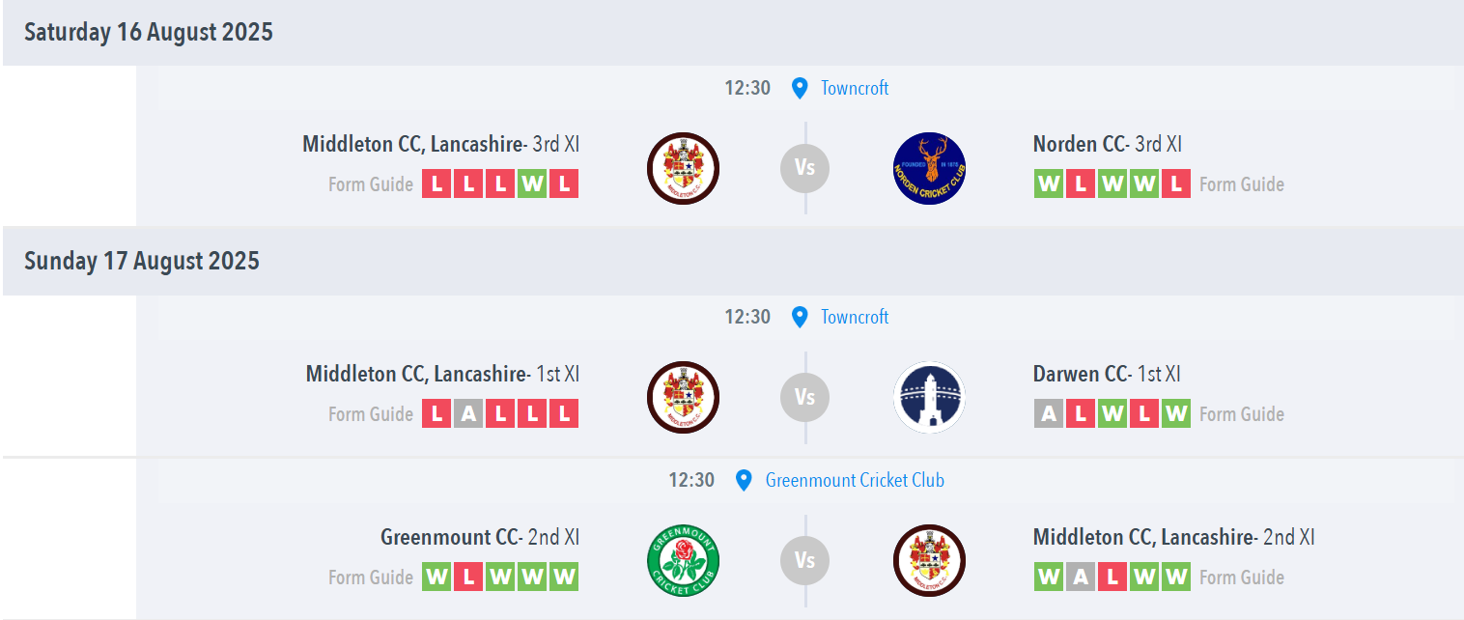Click the Darwen CC tower logo
Image resolution: width=1464 pixels, height=620 pixels.
pyautogui.click(x=929, y=397)
